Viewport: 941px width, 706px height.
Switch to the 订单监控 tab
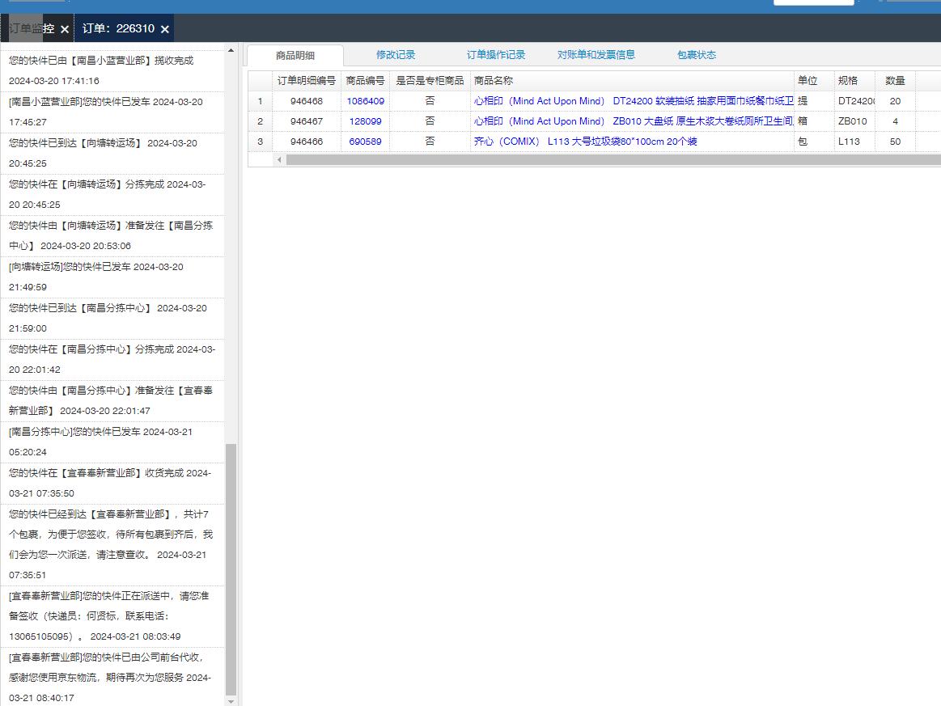[32, 28]
